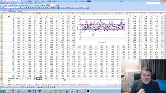Open the Данные menu
This screenshot has width=166, height=93.
coord(32,3)
